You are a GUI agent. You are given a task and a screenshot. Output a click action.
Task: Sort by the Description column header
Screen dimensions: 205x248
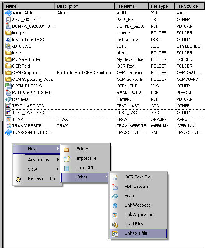[x=85, y=6]
